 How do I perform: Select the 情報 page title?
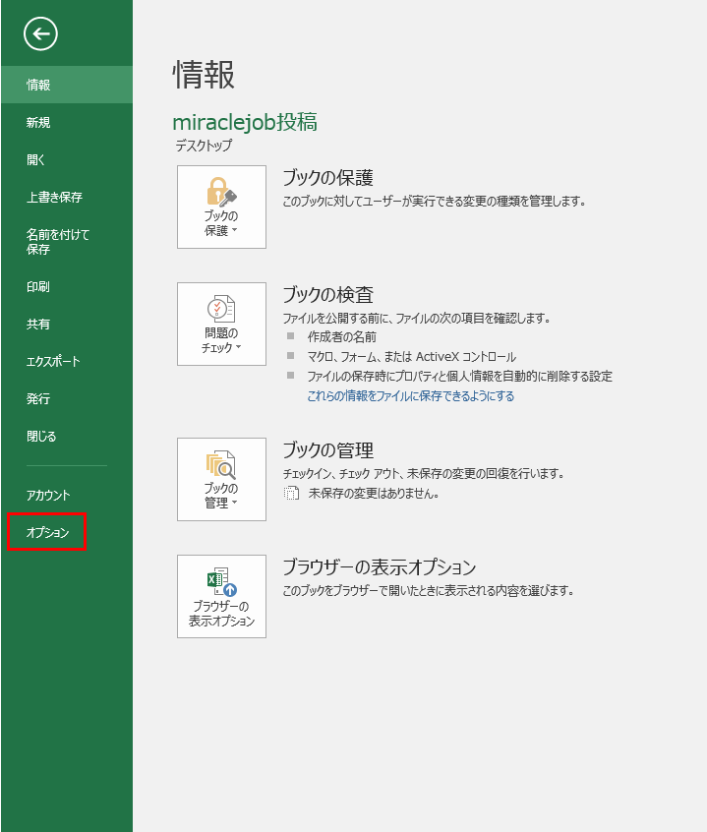click(204, 75)
